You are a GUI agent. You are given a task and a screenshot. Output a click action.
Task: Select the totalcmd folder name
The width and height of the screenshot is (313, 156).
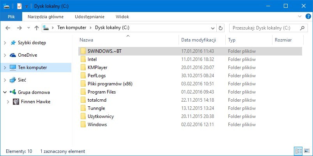point(97,100)
